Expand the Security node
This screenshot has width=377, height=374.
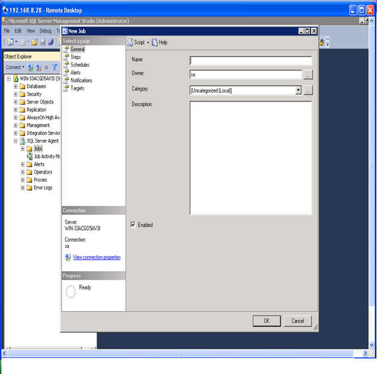point(15,94)
